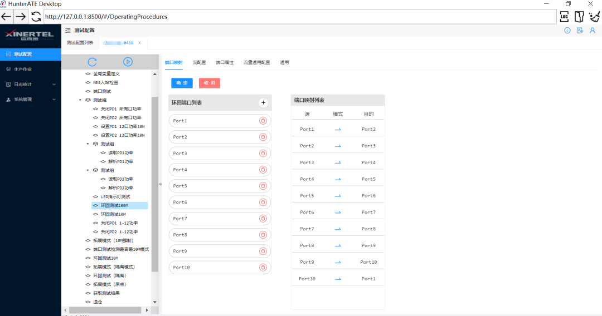Delete Port5 using its trash icon

[x=263, y=186]
